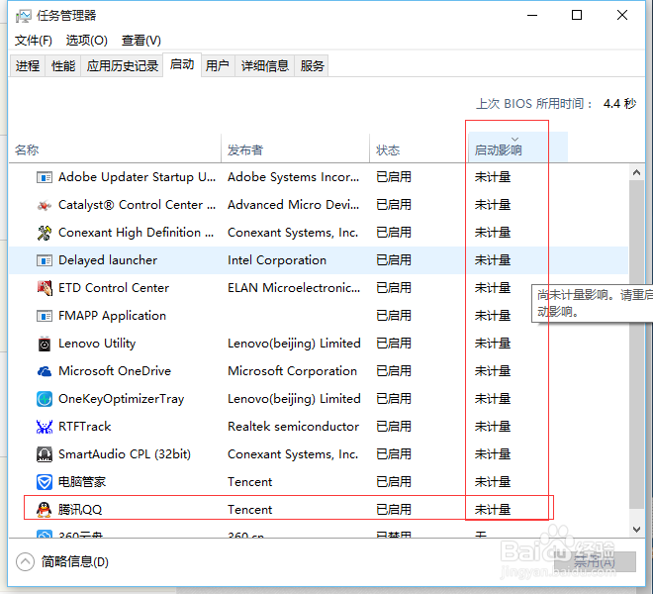Viewport: 653px width, 594px height.
Task: Switch to the 服务 tab
Action: tap(312, 66)
